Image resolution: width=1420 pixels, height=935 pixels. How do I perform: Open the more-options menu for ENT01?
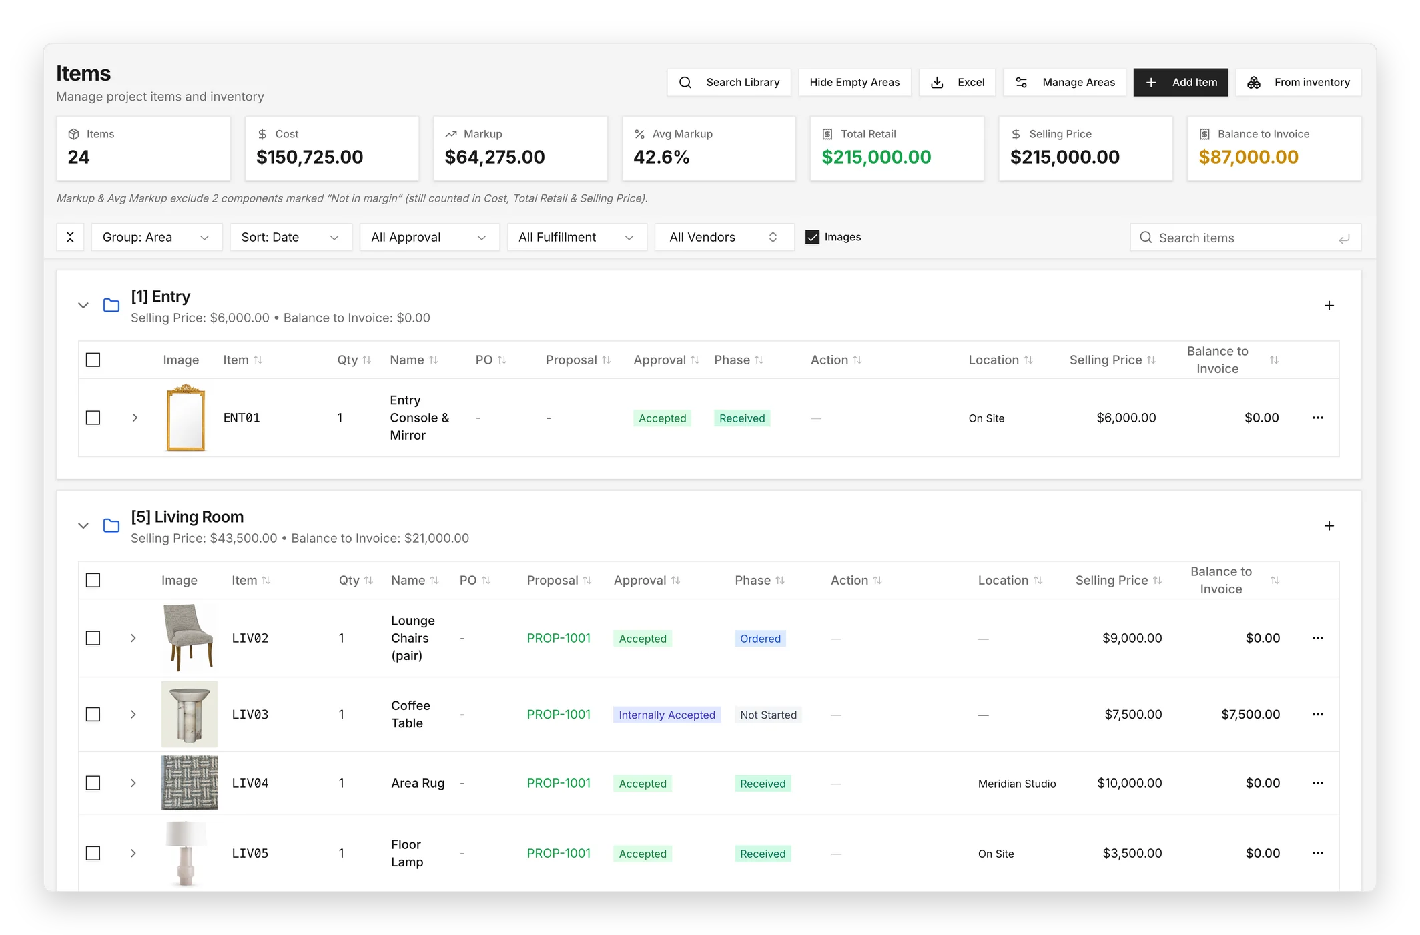click(x=1317, y=418)
